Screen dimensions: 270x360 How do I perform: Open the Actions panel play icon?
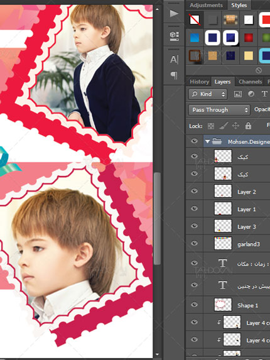pos(174,14)
